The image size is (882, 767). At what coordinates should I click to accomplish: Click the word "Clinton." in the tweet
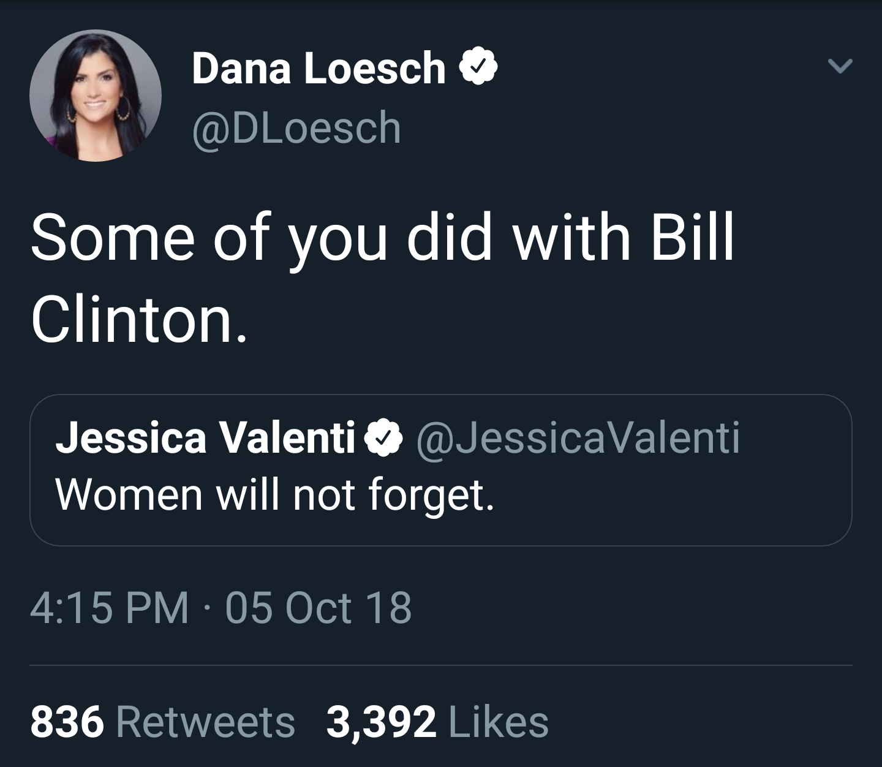pos(140,320)
